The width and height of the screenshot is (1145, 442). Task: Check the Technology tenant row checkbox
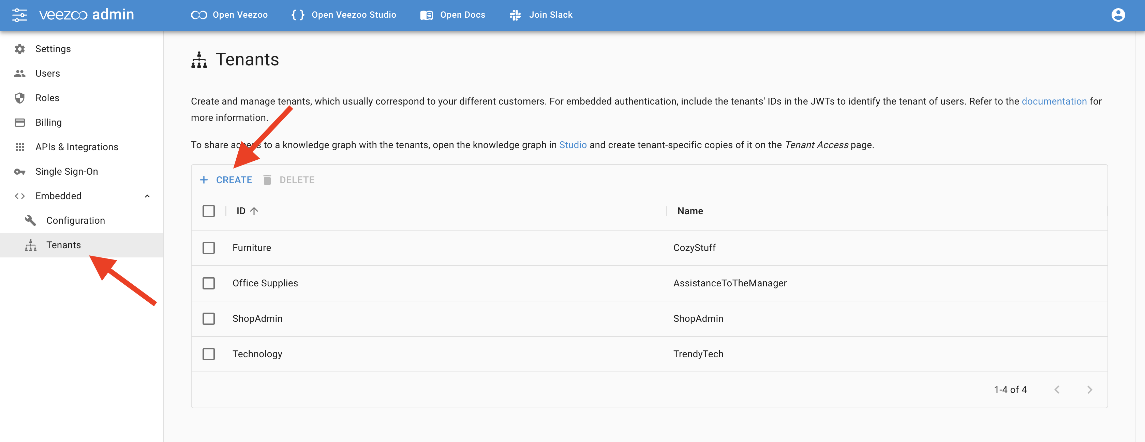pyautogui.click(x=208, y=354)
